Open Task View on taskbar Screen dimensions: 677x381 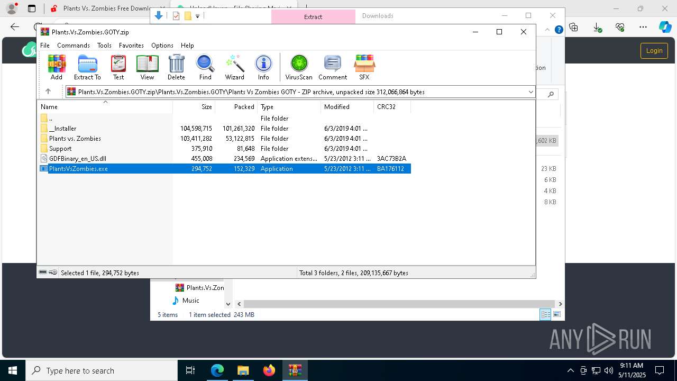point(191,370)
